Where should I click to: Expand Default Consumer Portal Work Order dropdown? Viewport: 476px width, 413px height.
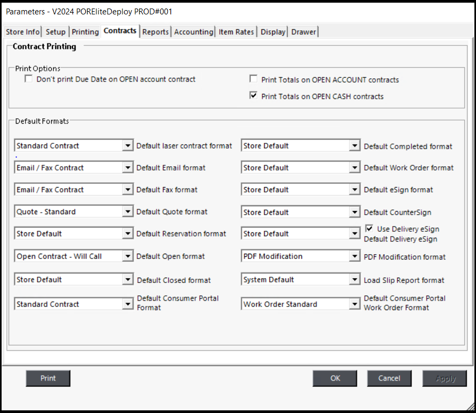tap(355, 304)
